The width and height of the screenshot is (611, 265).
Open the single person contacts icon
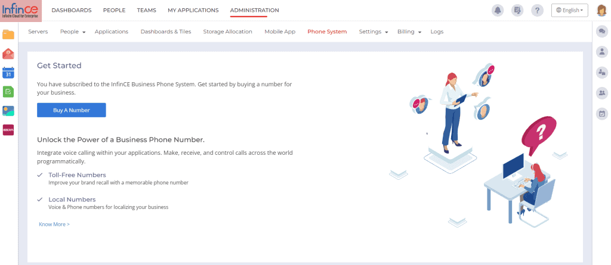(602, 51)
